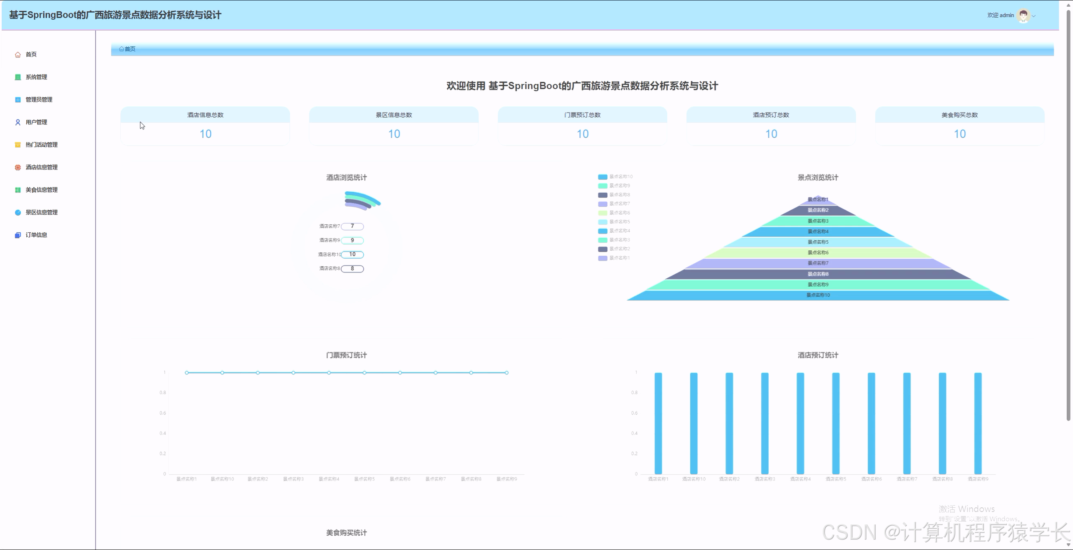Click the 酒店信息总数 stat card
The image size is (1073, 550).
coord(205,126)
